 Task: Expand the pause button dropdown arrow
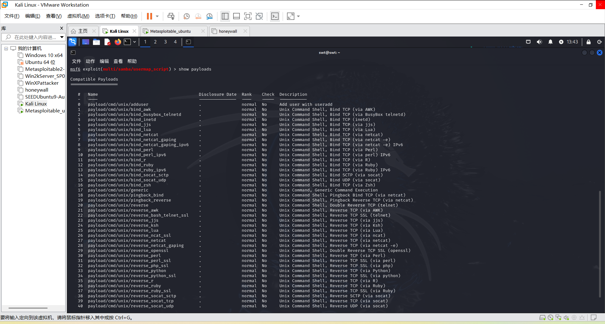pos(157,16)
